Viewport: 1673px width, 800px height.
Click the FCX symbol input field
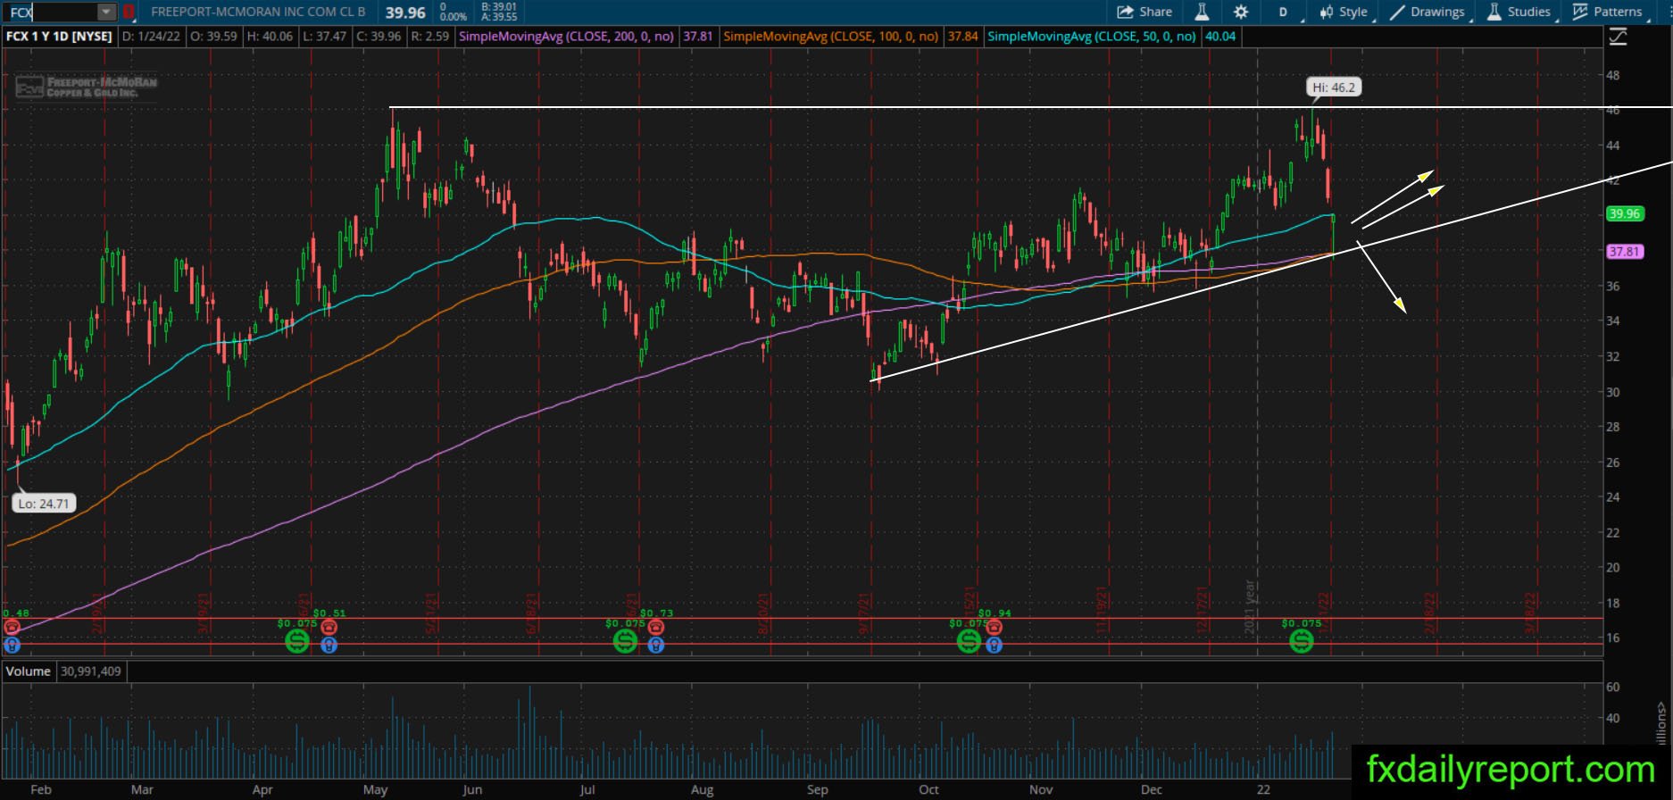[x=51, y=12]
